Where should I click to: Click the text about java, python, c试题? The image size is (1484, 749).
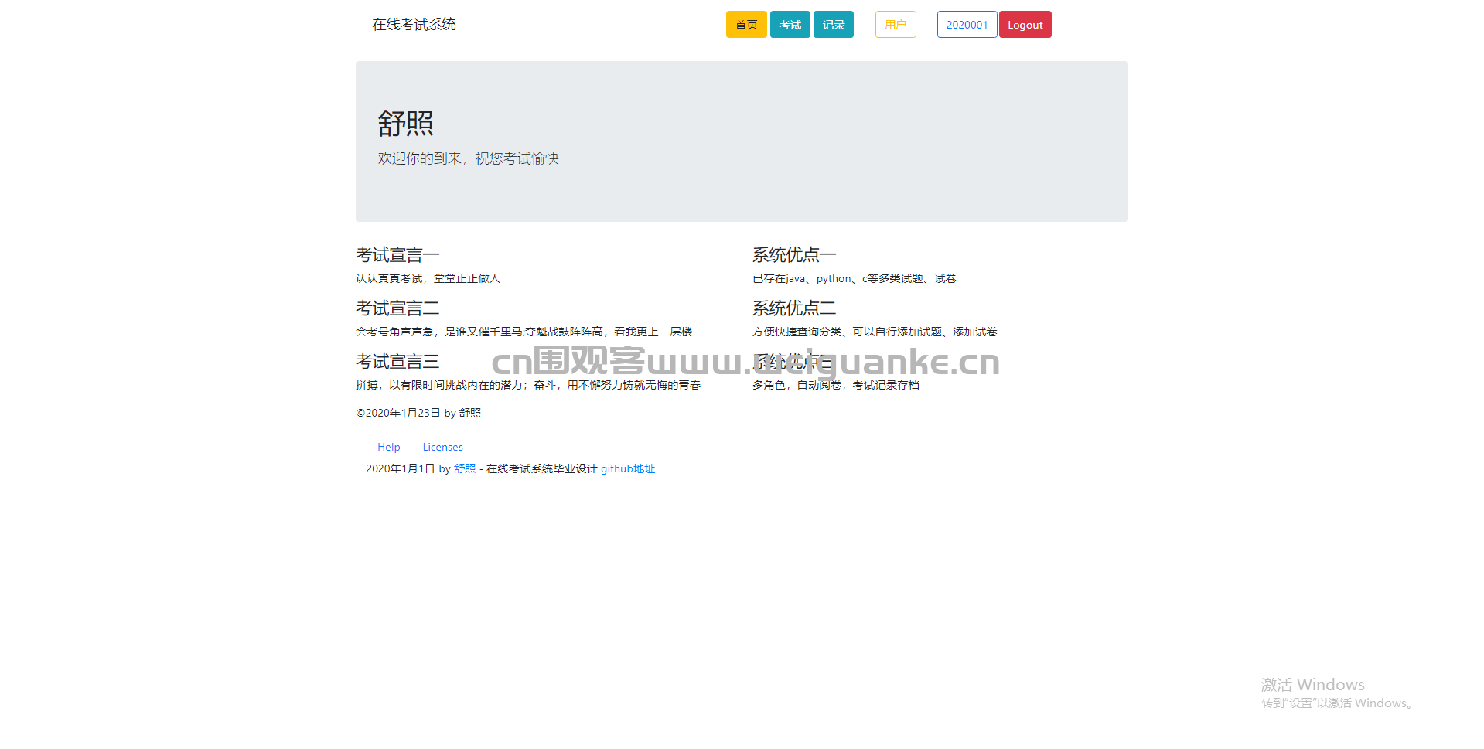(854, 278)
